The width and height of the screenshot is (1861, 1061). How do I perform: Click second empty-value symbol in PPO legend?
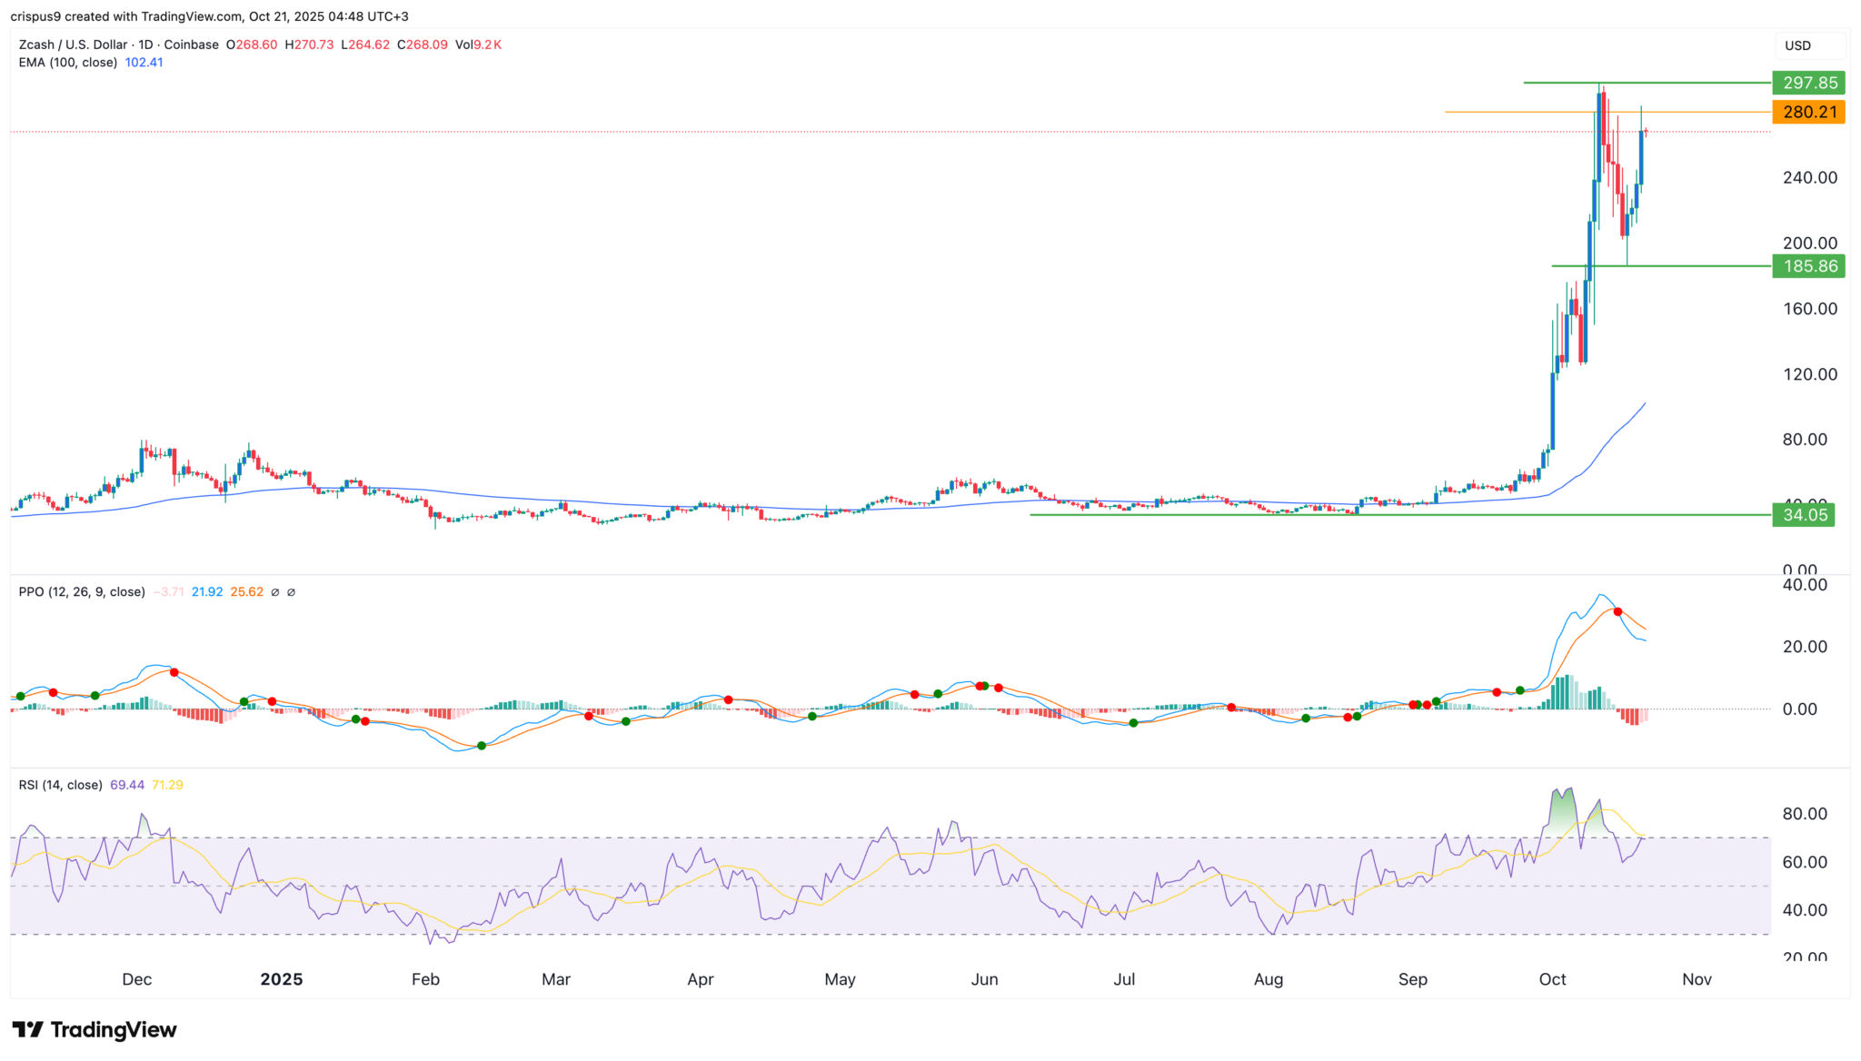pos(291,592)
